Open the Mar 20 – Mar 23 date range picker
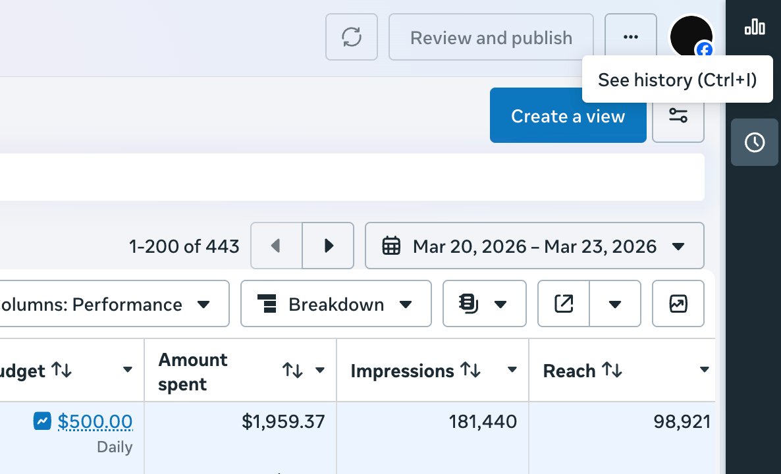 click(x=535, y=246)
